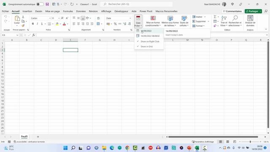
Task: Collapse the ribbon with chevron
Action: pyautogui.click(x=266, y=29)
